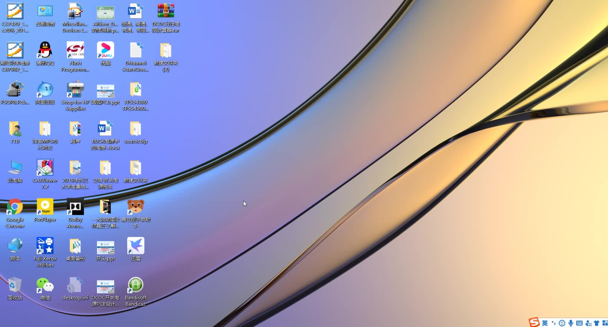Image resolution: width=608 pixels, height=327 pixels.
Task: Click the Sogou input method logo
Action: pyautogui.click(x=534, y=322)
